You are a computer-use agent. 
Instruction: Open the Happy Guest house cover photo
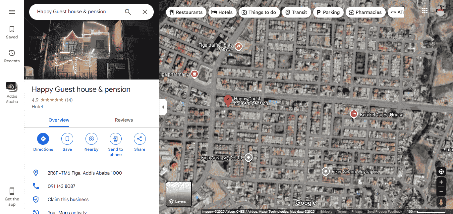91,49
